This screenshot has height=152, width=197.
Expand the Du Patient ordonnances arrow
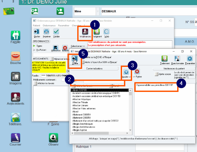(x=34, y=50)
